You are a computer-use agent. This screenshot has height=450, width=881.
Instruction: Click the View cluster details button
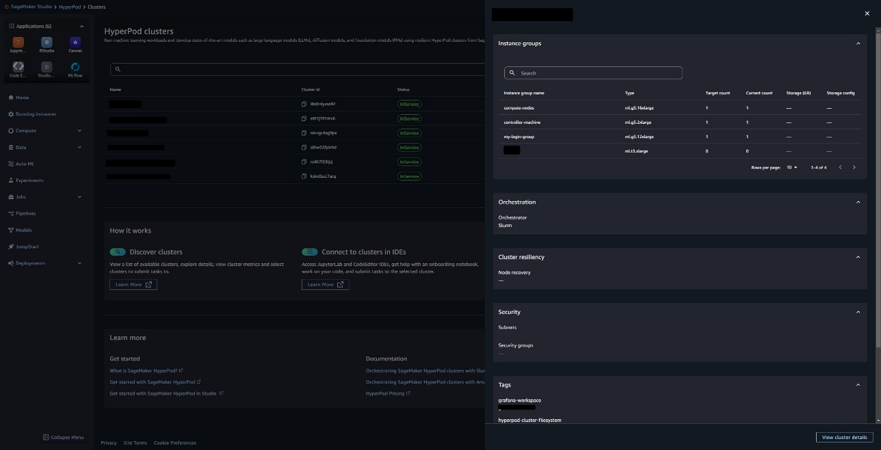(844, 437)
